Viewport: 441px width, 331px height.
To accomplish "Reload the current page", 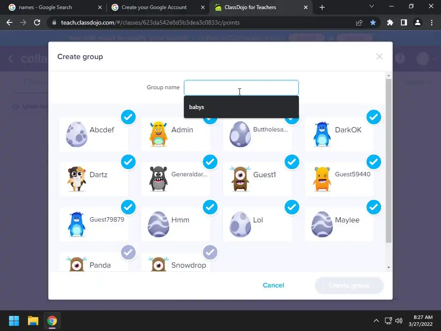I will [37, 22].
